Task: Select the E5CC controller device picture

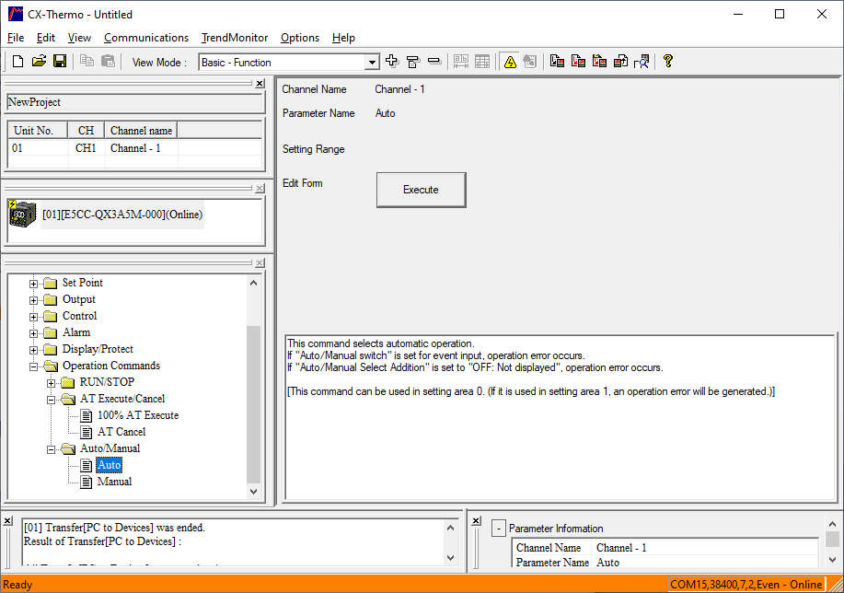Action: tap(23, 215)
